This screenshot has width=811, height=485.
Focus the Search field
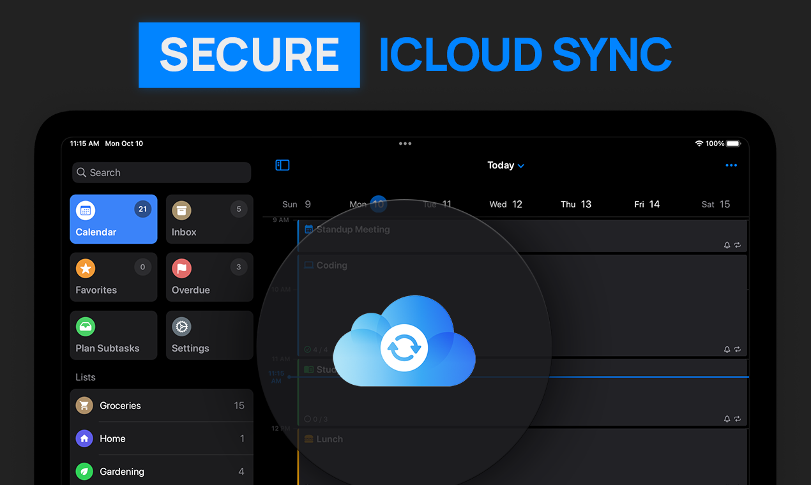coord(161,172)
